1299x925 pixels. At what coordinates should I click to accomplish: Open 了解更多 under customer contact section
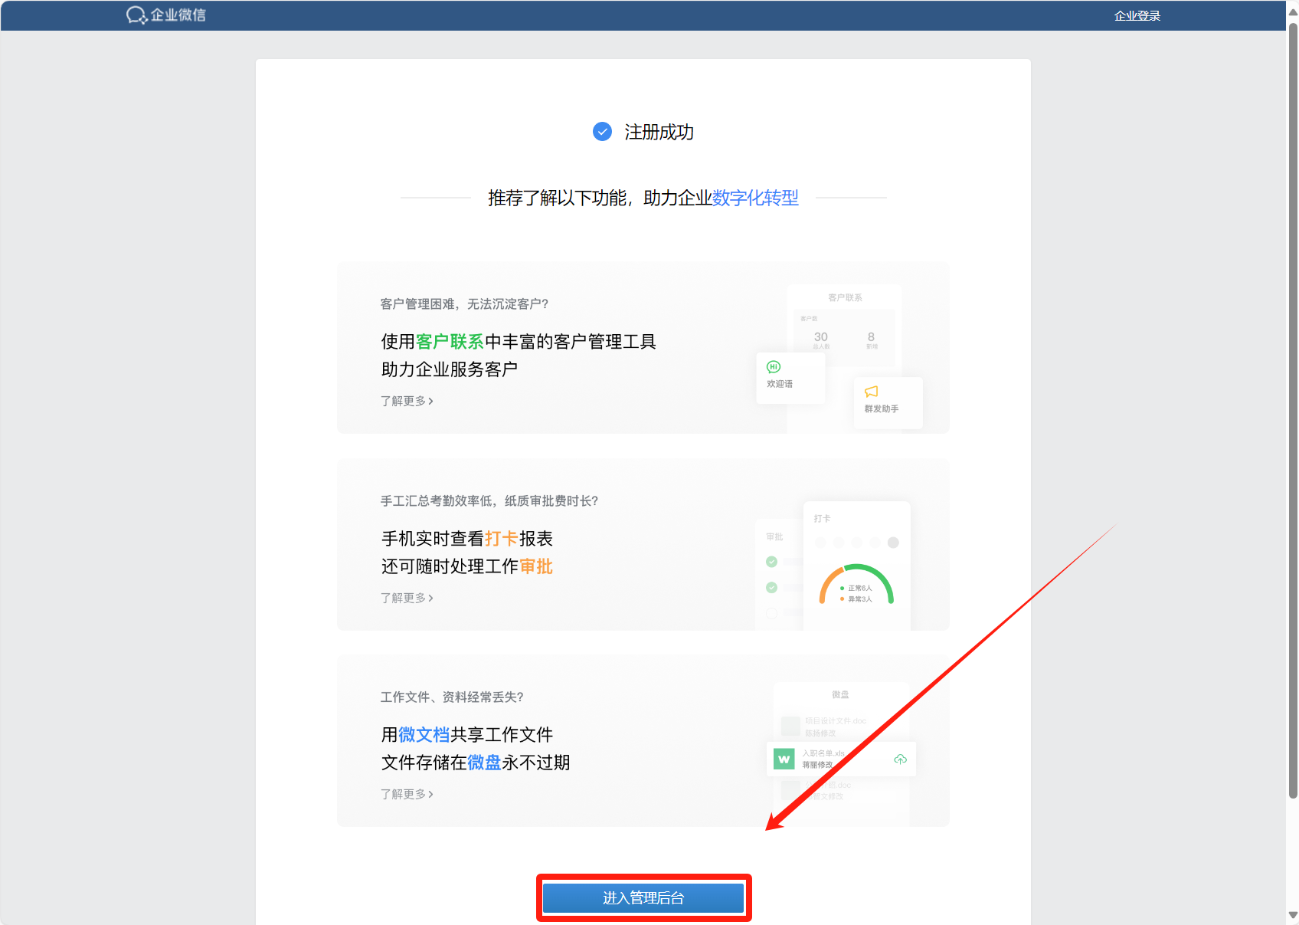coord(407,401)
